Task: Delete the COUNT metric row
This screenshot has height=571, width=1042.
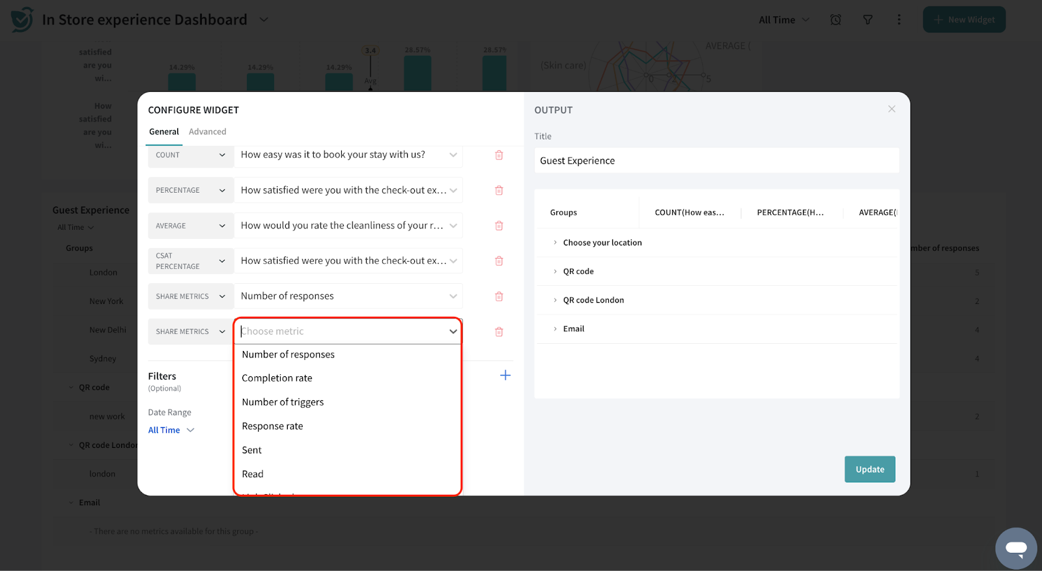Action: pos(499,155)
